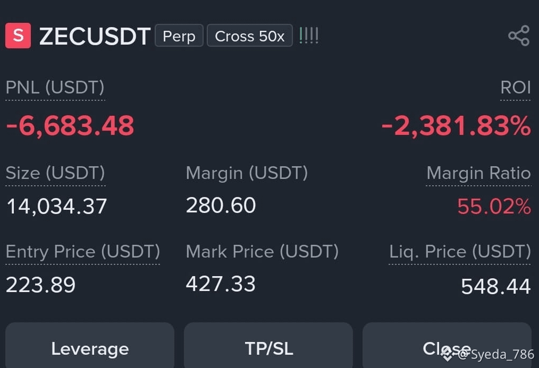
Task: Tap the Margin Ratio label
Action: pyautogui.click(x=478, y=173)
